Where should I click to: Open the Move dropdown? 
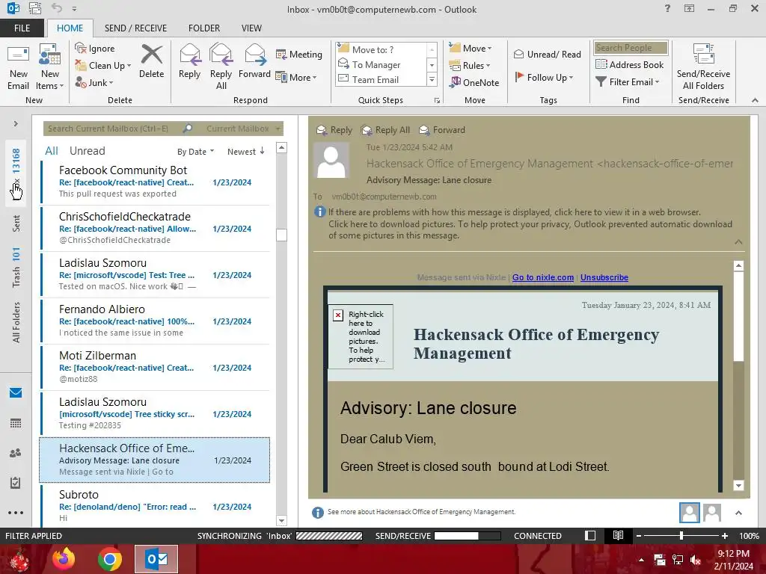click(x=471, y=49)
